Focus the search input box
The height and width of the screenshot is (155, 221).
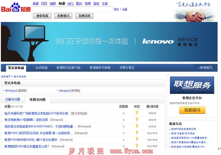click(73, 9)
